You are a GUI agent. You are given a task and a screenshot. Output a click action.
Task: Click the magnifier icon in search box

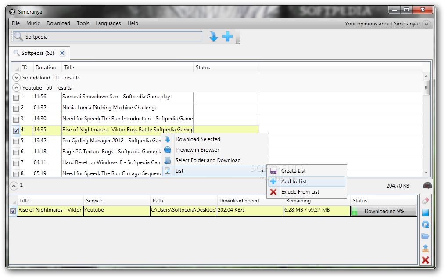pos(18,36)
